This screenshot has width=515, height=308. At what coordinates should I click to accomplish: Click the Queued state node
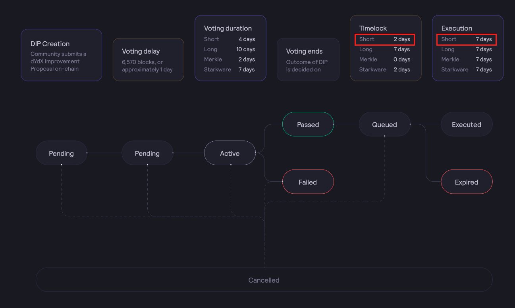click(384, 124)
